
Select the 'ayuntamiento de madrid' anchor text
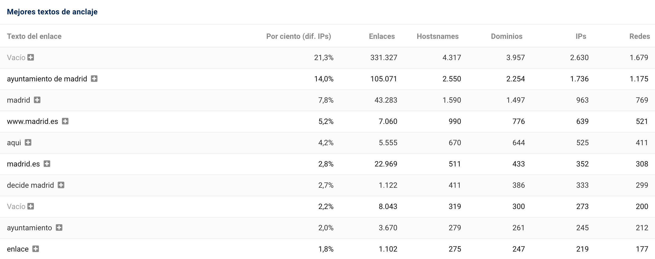pyautogui.click(x=47, y=79)
